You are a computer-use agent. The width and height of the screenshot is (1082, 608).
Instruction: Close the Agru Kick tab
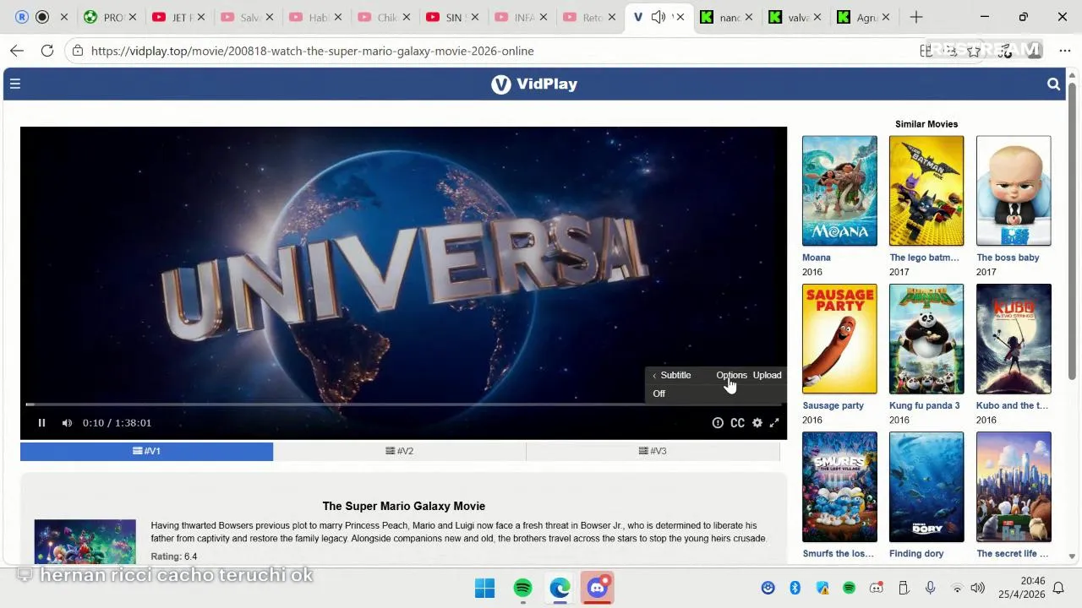coord(885,17)
